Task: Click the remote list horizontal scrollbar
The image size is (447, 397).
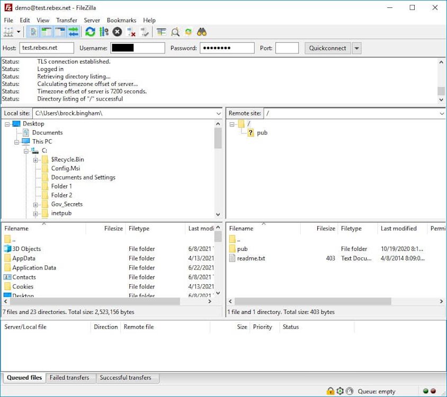Action: tap(312, 301)
